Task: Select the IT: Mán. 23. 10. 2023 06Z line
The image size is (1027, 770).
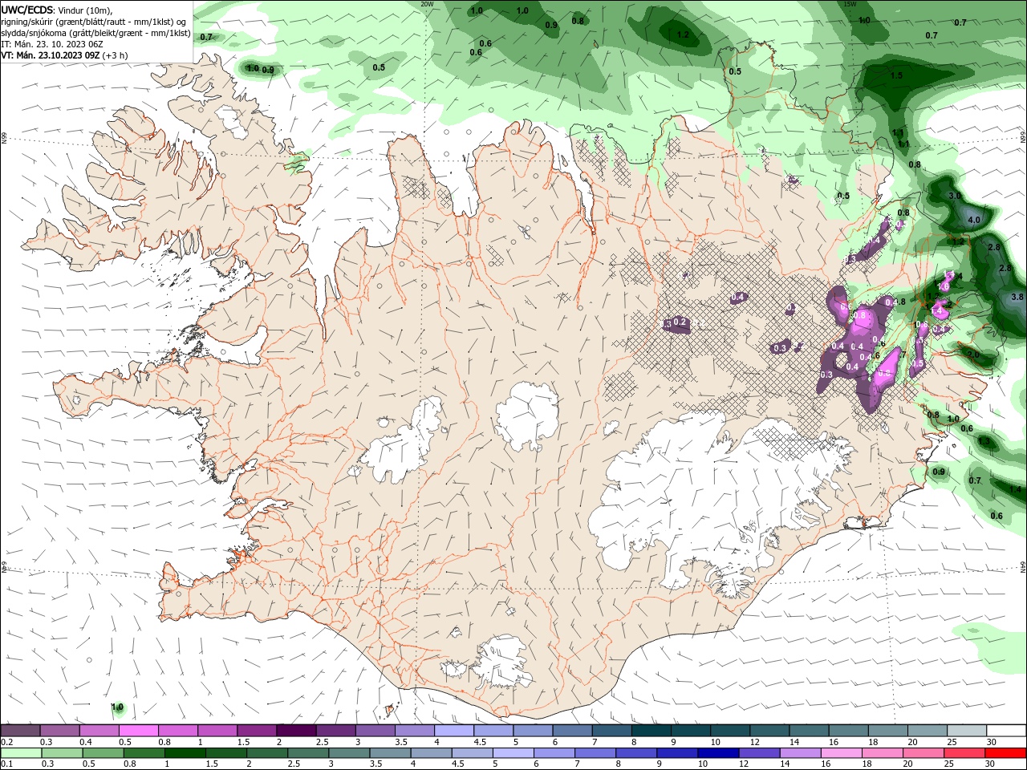Action: click(x=51, y=44)
